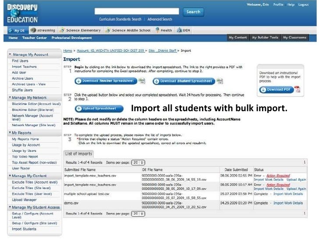Image resolution: width=319 pixels, height=239 pixels.
Task: Click Action Required for 08.06.2009 import
Action: 278,176
